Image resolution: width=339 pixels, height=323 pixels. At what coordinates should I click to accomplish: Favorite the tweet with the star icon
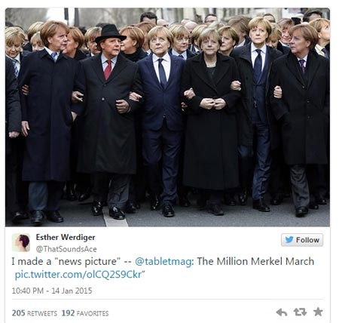pyautogui.click(x=318, y=312)
